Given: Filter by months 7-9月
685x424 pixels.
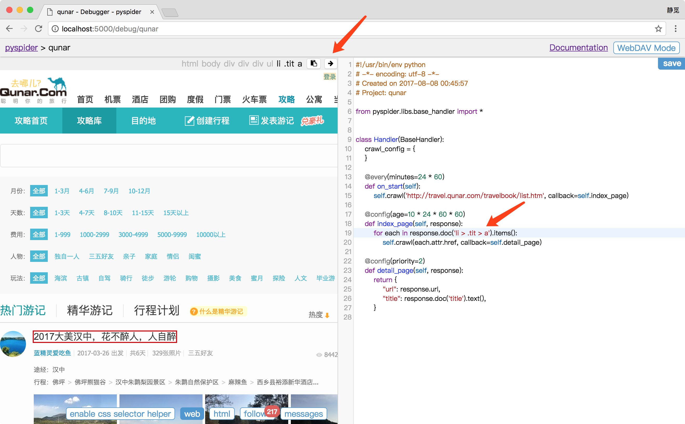Looking at the screenshot, I should tap(111, 191).
